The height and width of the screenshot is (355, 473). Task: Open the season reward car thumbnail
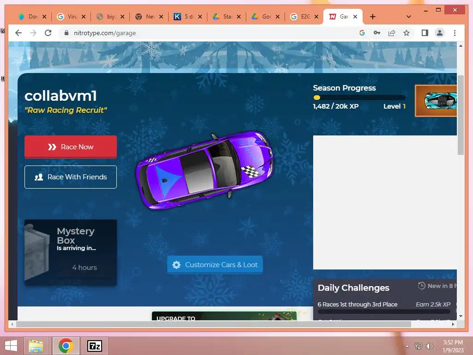click(x=436, y=101)
